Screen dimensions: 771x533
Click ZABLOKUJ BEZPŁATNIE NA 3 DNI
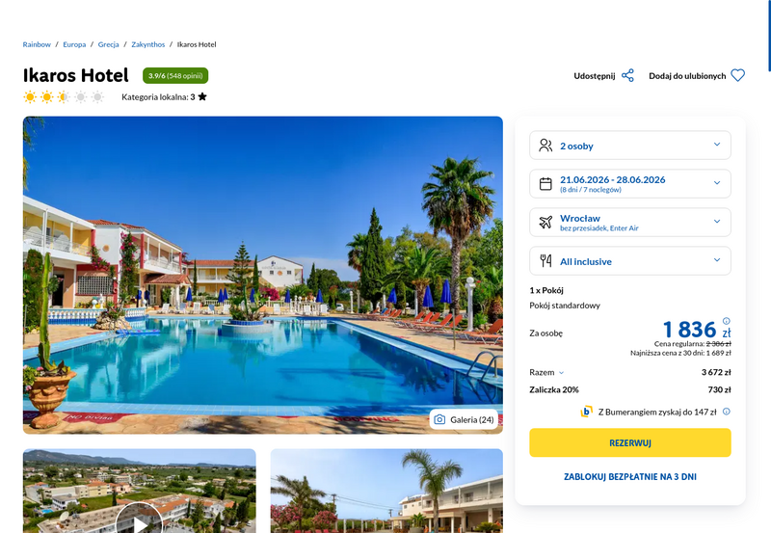[630, 476]
